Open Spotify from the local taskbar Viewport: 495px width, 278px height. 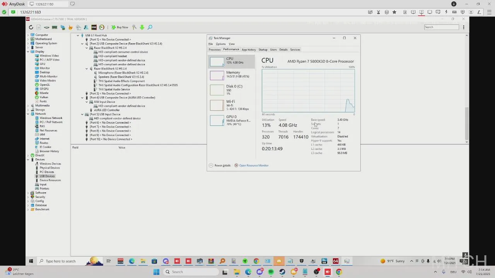(271, 272)
